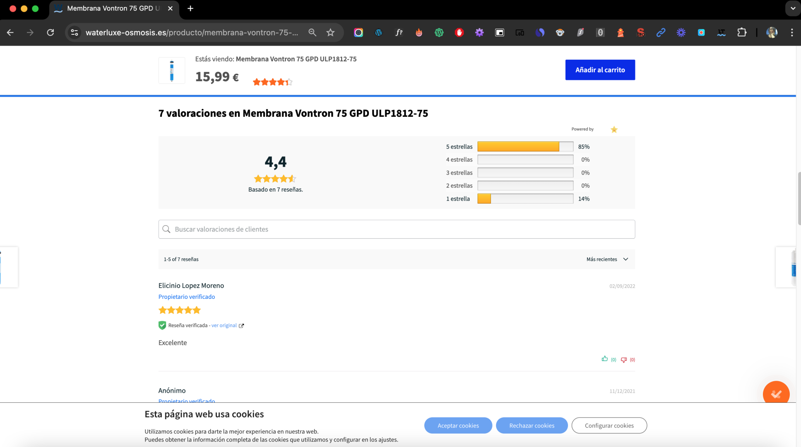Click Aceptar cookies button
Screen dimensions: 801x447
pyautogui.click(x=458, y=425)
